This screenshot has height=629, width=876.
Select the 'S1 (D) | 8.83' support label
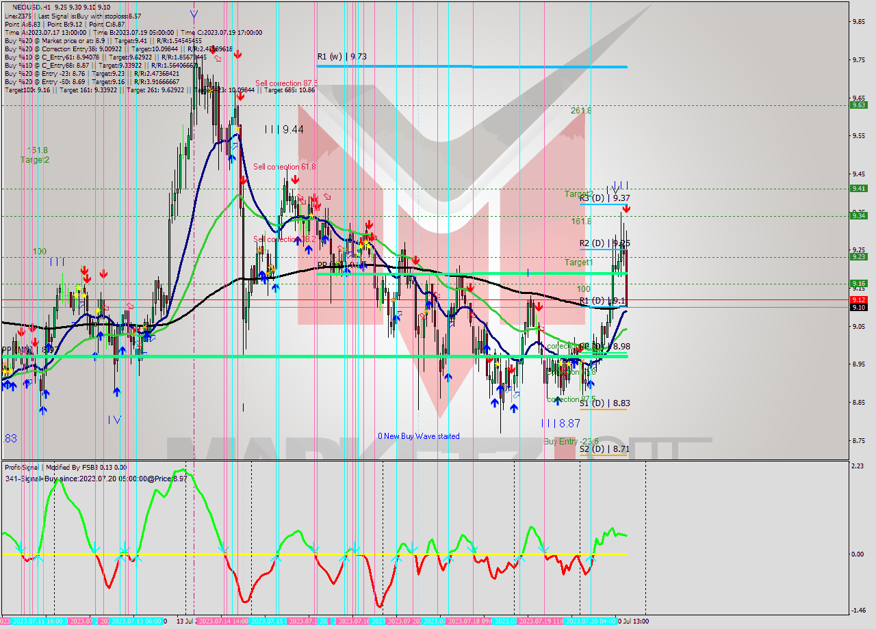click(604, 403)
